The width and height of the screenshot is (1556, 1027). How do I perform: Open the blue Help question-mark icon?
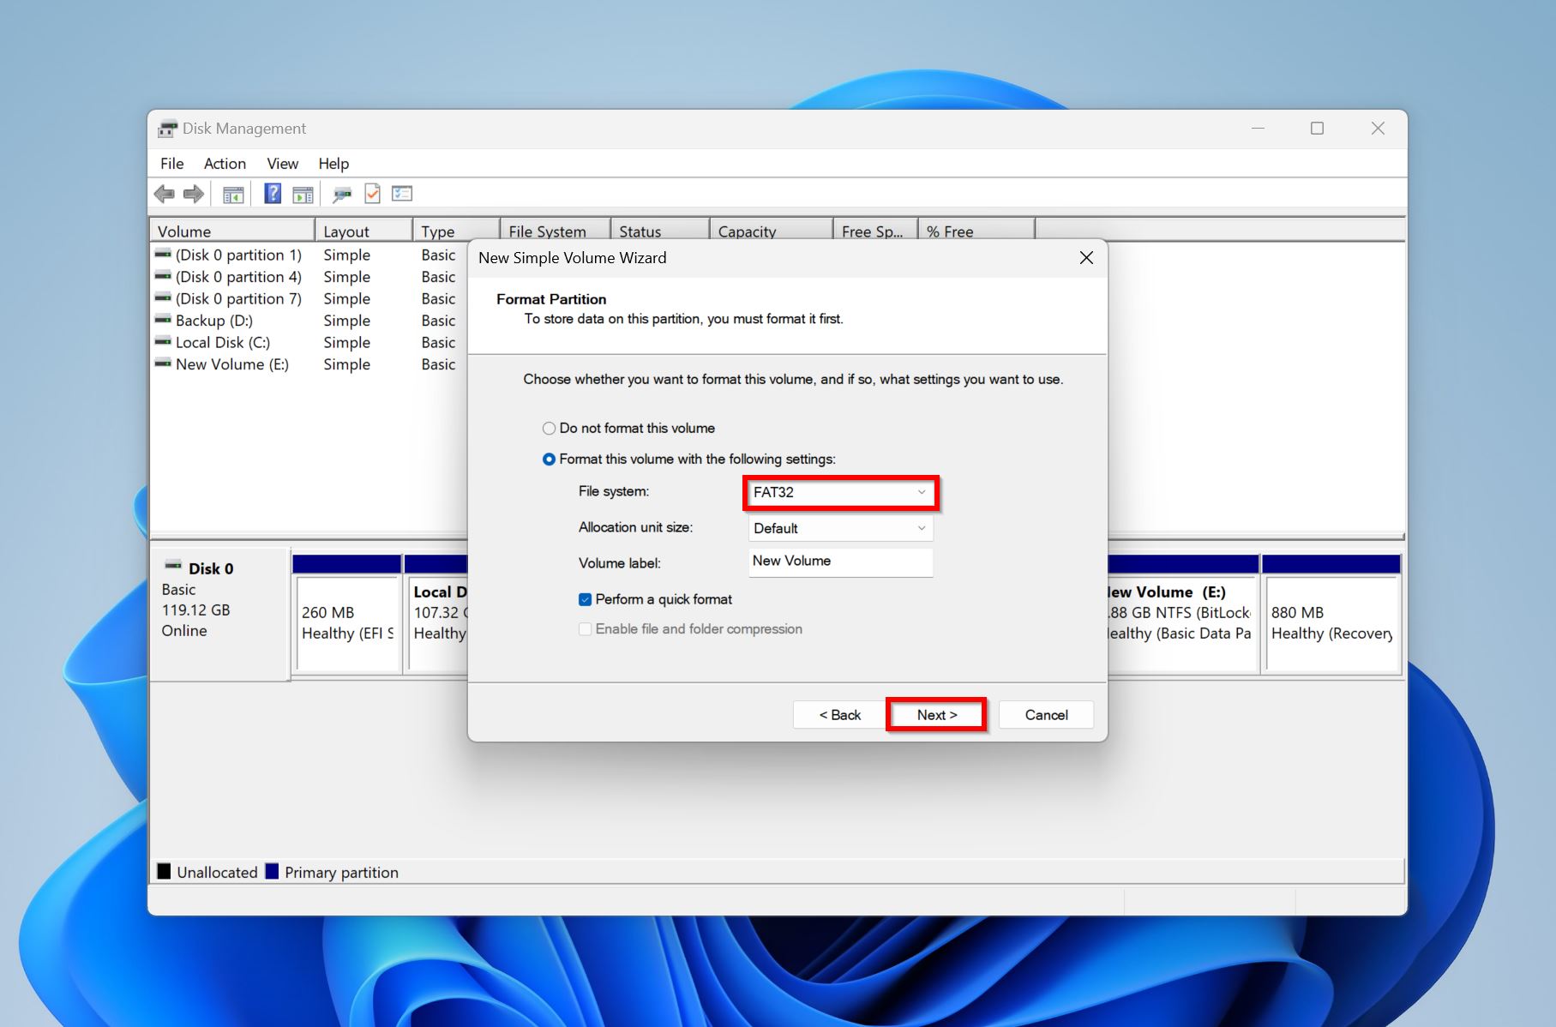[x=273, y=194]
